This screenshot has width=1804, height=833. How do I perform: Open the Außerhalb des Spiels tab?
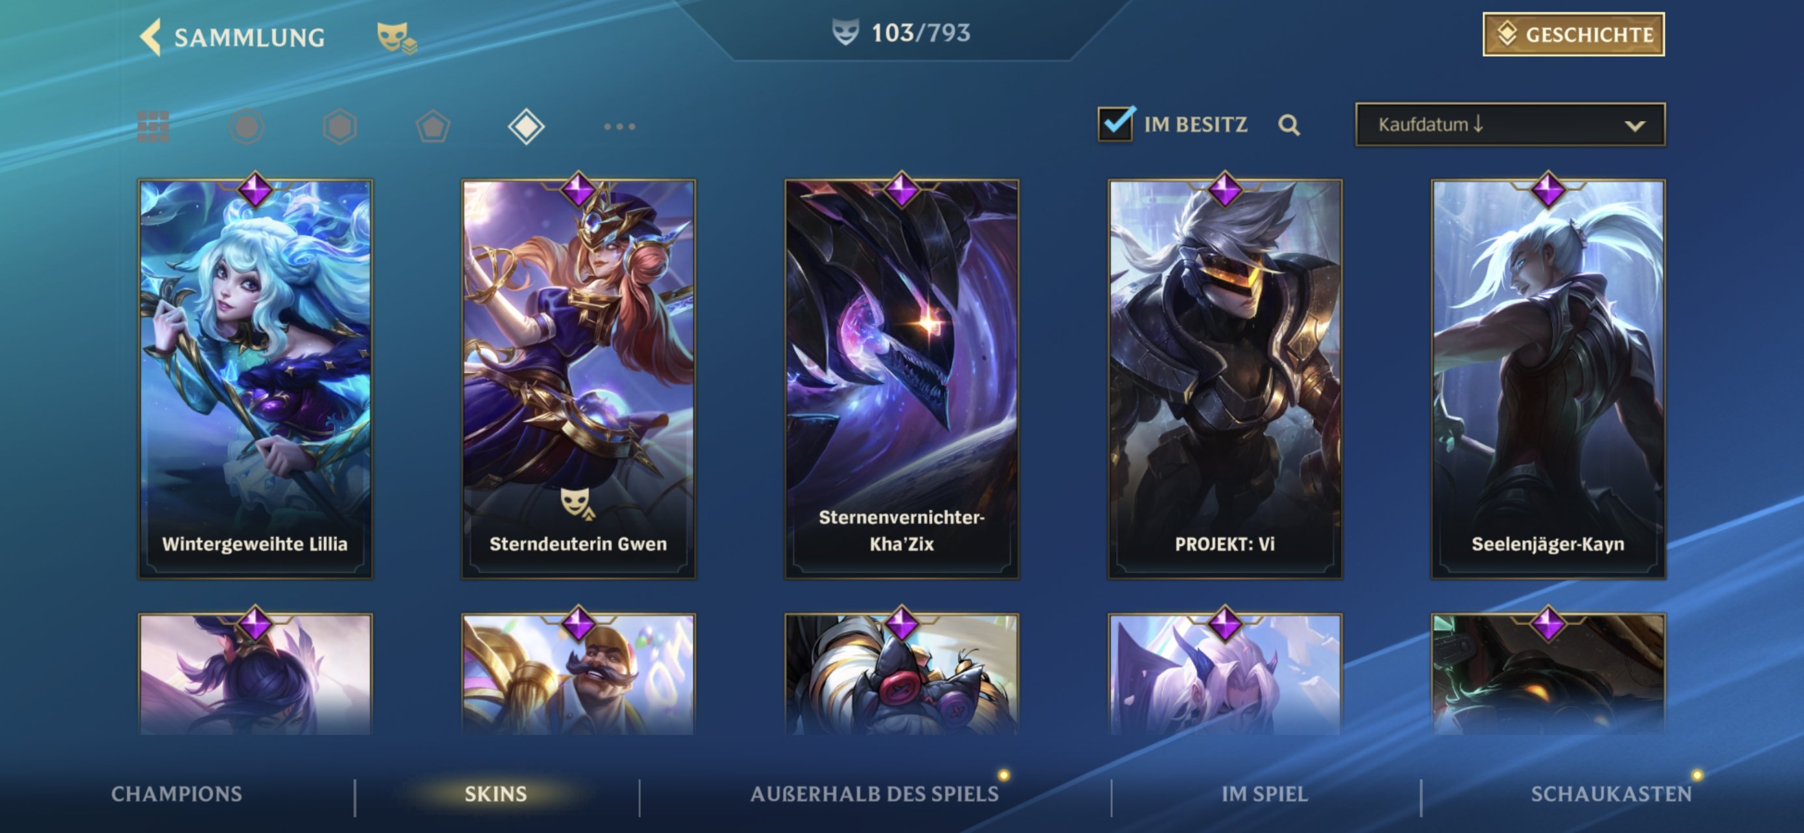(874, 794)
